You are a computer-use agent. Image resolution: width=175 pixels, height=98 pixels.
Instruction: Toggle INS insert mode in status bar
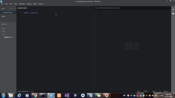[139, 91]
